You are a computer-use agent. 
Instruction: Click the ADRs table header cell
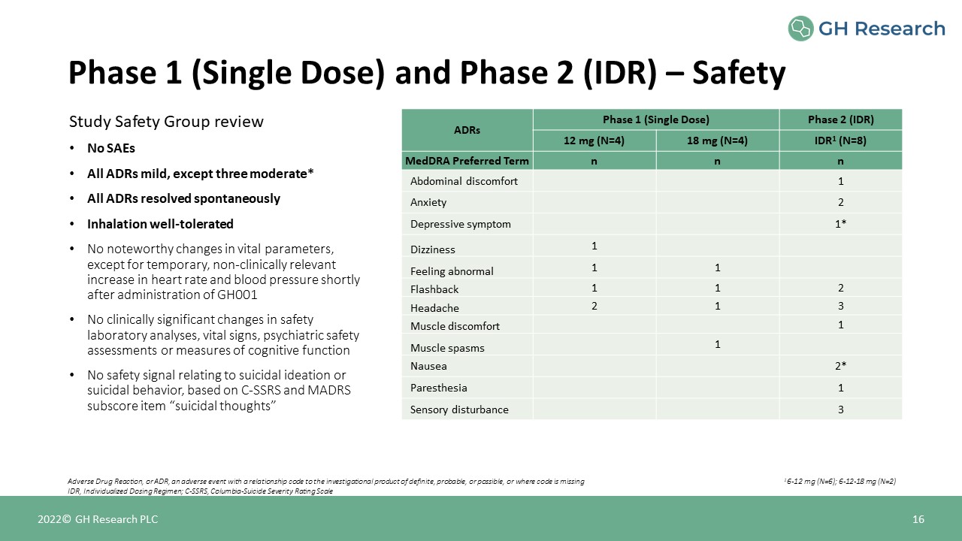[x=467, y=130]
